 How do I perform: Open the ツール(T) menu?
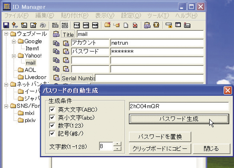click(x=158, y=16)
